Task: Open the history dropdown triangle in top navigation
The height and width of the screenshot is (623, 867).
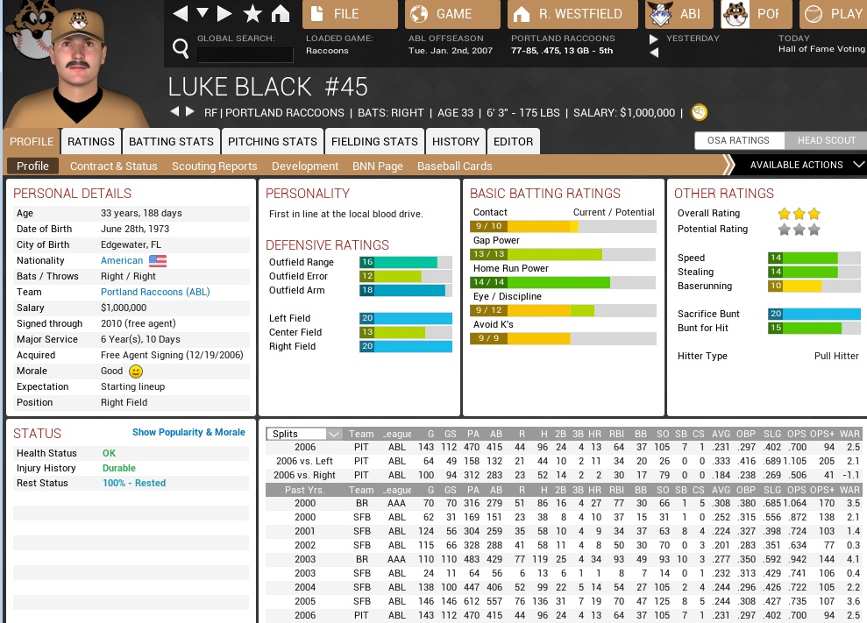Action: (x=203, y=14)
